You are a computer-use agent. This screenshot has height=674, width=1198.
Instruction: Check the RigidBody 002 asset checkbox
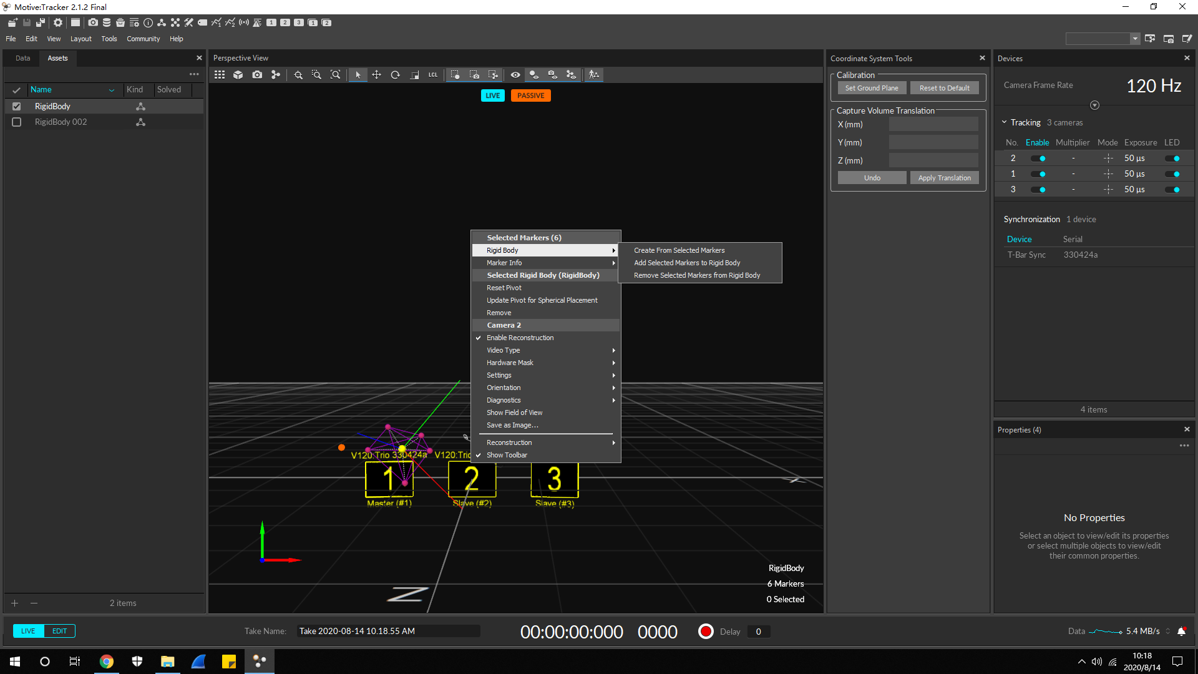tap(17, 122)
